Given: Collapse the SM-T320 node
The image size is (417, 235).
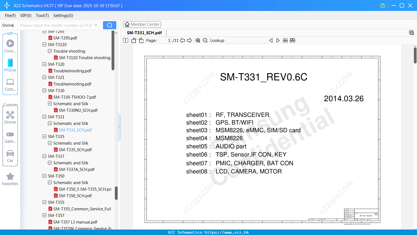Looking at the screenshot, I should coord(44,64).
